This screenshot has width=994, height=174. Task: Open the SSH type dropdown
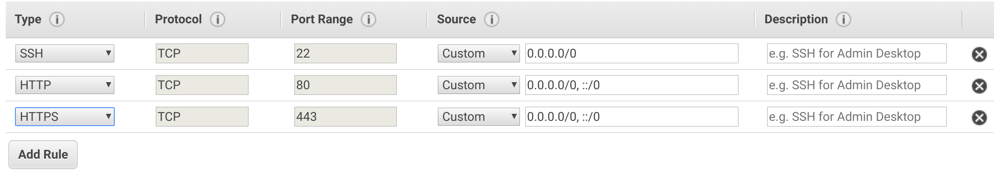(x=65, y=53)
